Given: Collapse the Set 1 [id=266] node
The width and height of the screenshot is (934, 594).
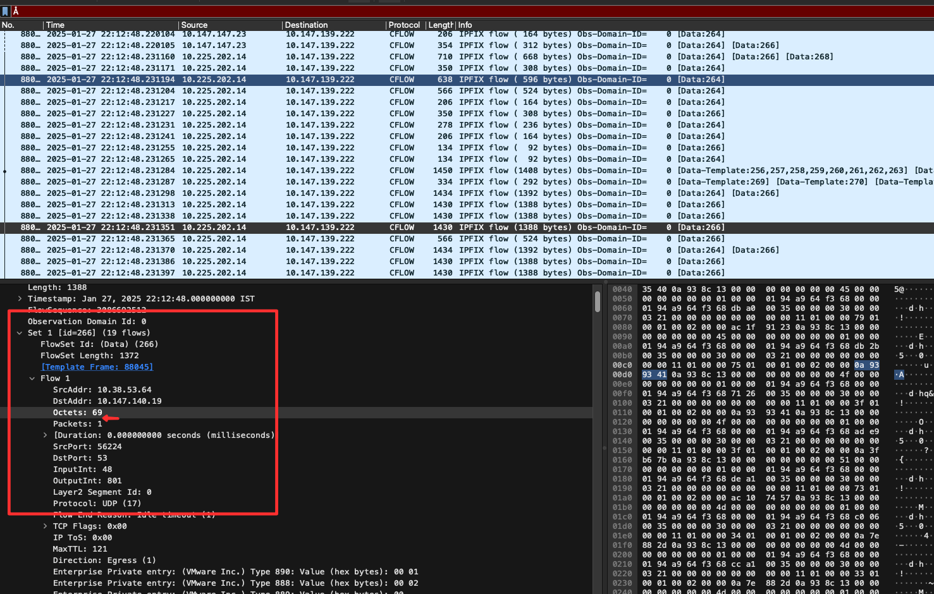Looking at the screenshot, I should tap(20, 333).
